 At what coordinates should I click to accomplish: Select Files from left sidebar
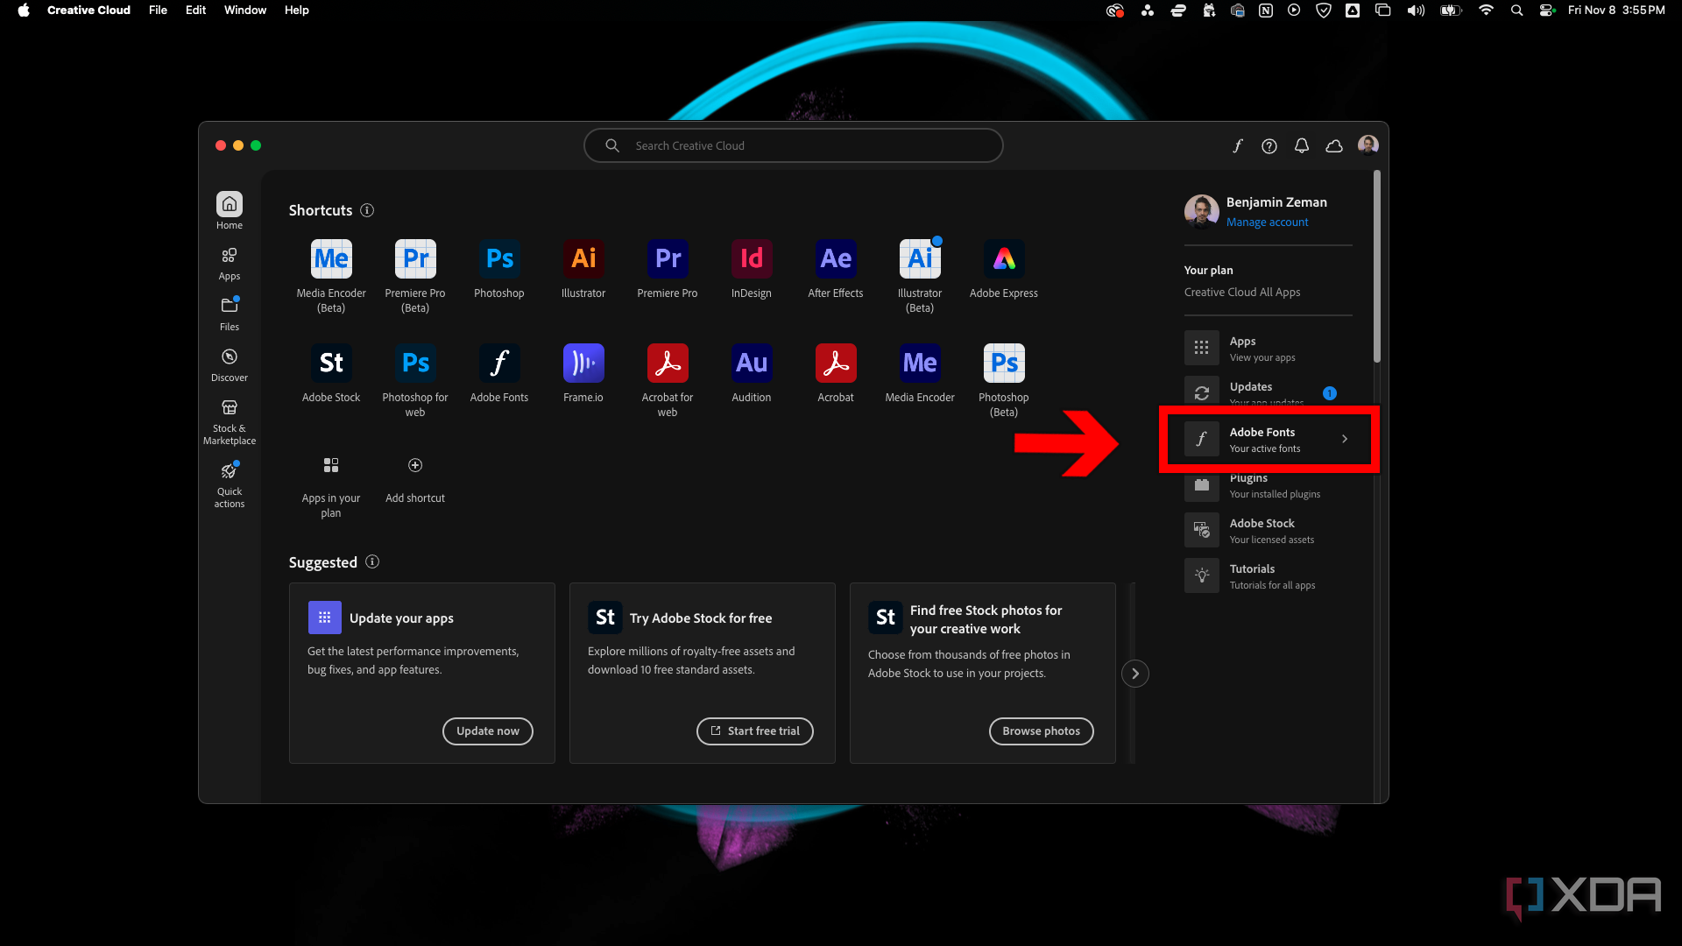click(x=229, y=313)
